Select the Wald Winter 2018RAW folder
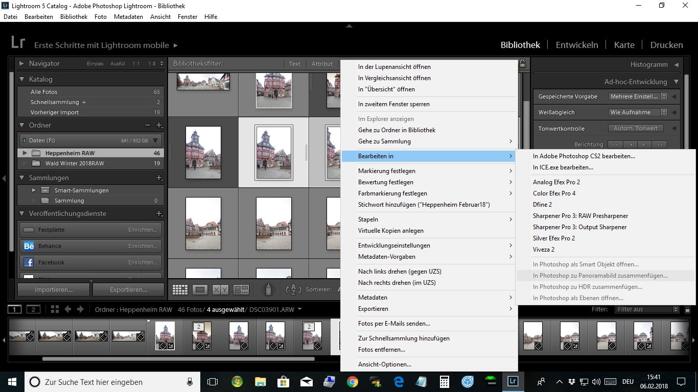Image resolution: width=698 pixels, height=392 pixels. [x=91, y=163]
